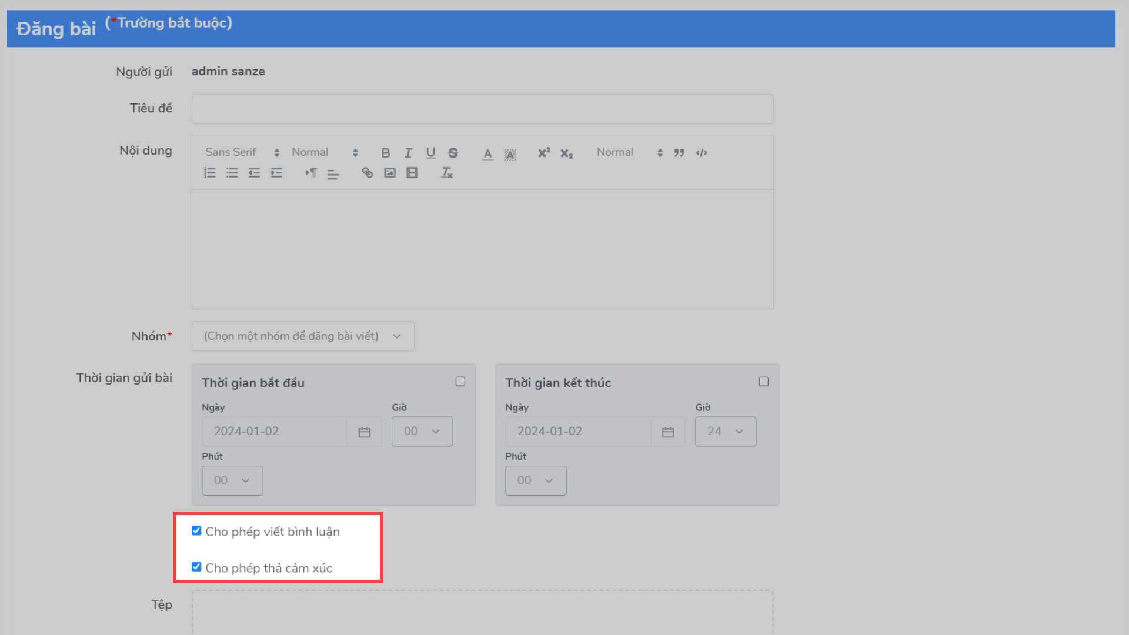Open start time Giờ dropdown

pyautogui.click(x=422, y=432)
